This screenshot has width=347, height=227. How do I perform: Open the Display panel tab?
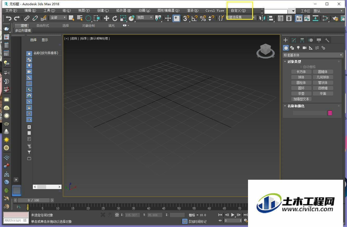[x=319, y=40]
